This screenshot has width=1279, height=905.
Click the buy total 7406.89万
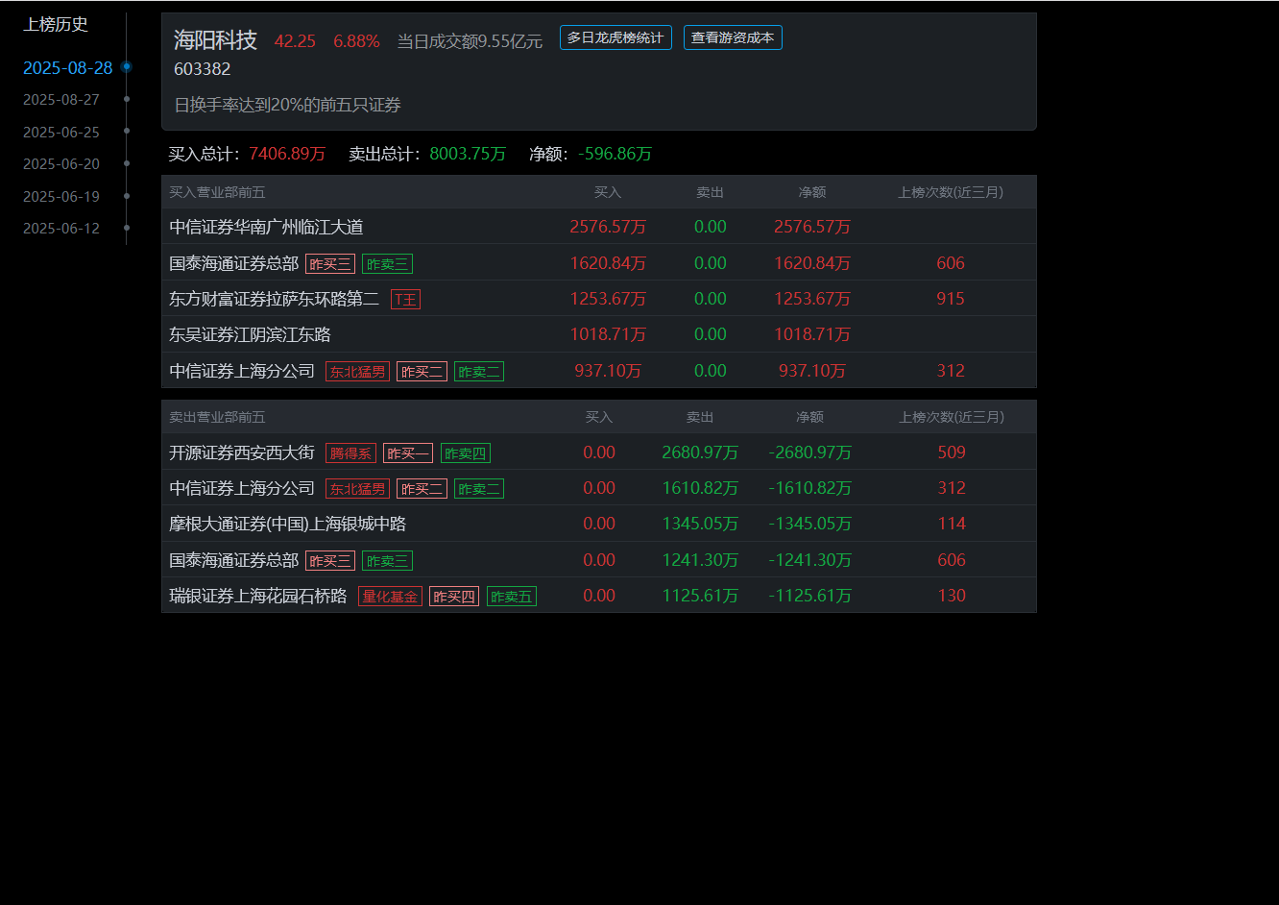(x=287, y=154)
